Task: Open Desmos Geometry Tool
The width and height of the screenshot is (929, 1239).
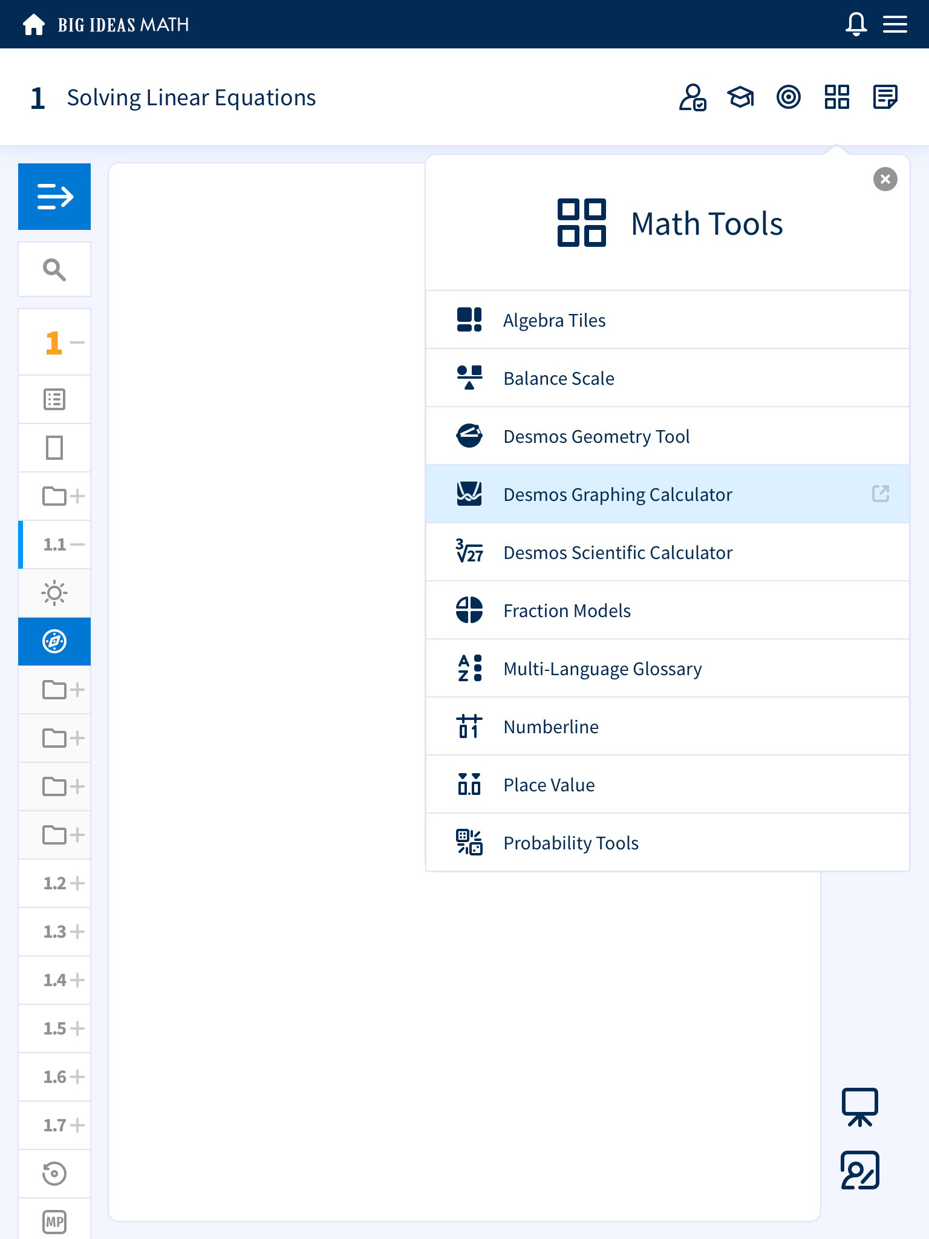Action: click(668, 436)
